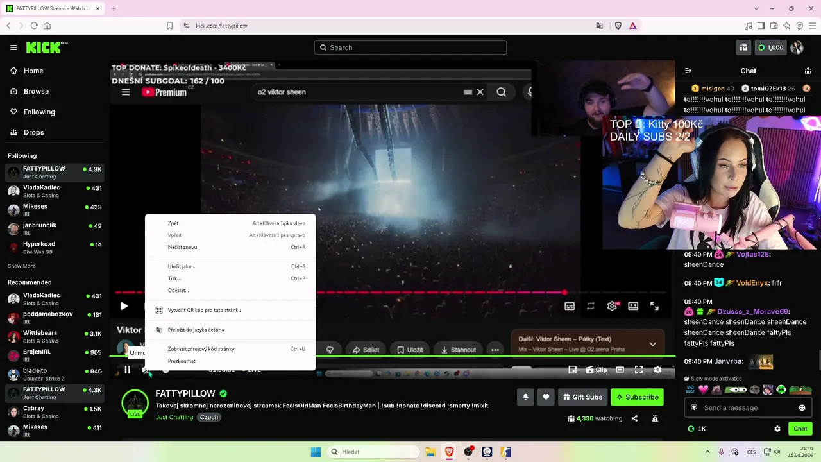Image resolution: width=821 pixels, height=462 pixels.
Task: Collapse the chat panel with arrow icon
Action: (688, 71)
